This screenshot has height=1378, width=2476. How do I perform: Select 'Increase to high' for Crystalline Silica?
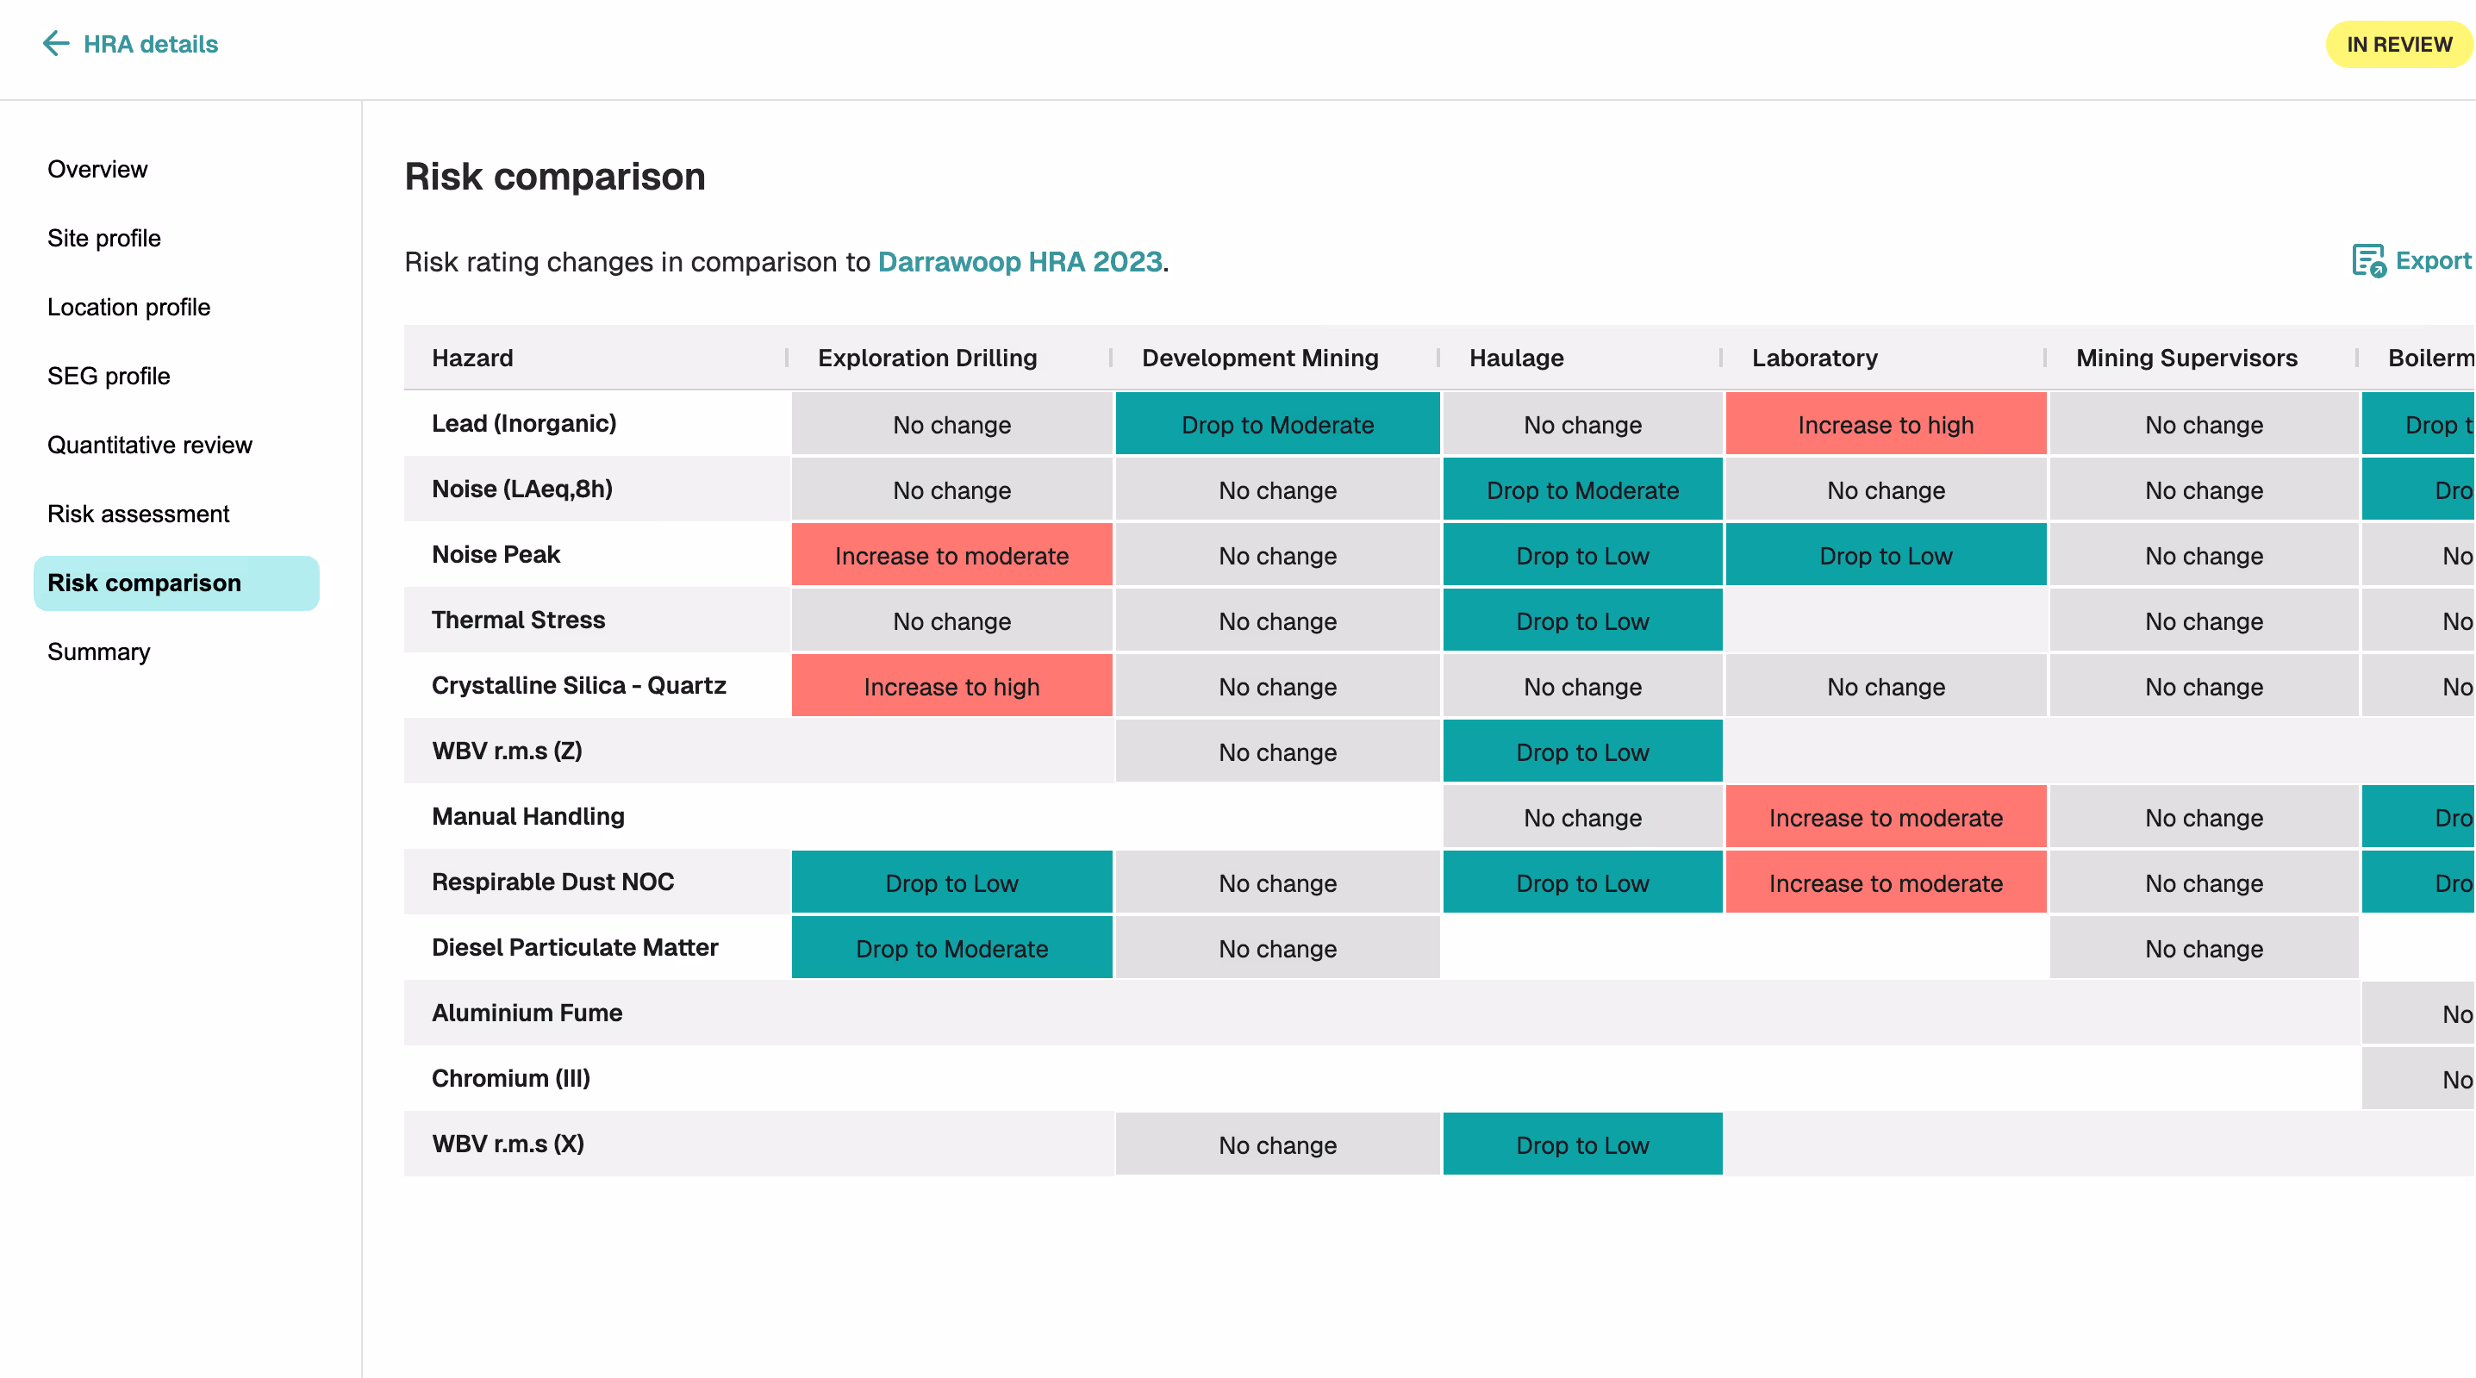click(x=951, y=686)
